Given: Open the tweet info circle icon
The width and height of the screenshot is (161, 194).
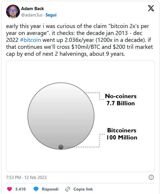Looking at the screenshot, I should coord(151,177).
